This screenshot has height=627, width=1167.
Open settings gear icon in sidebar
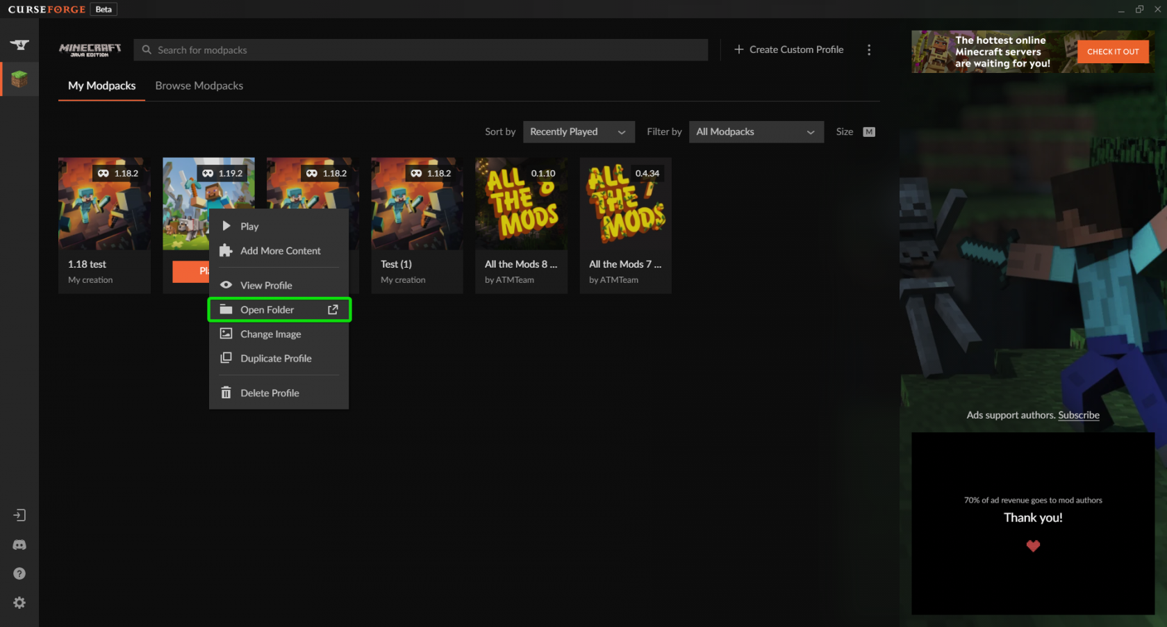tap(19, 603)
